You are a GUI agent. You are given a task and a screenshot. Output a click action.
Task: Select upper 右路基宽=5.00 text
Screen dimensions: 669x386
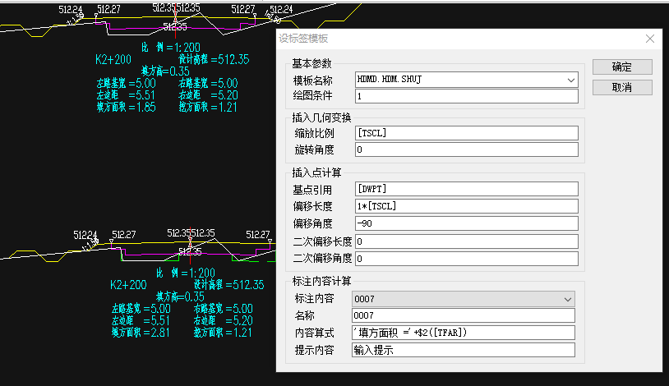[x=208, y=83]
